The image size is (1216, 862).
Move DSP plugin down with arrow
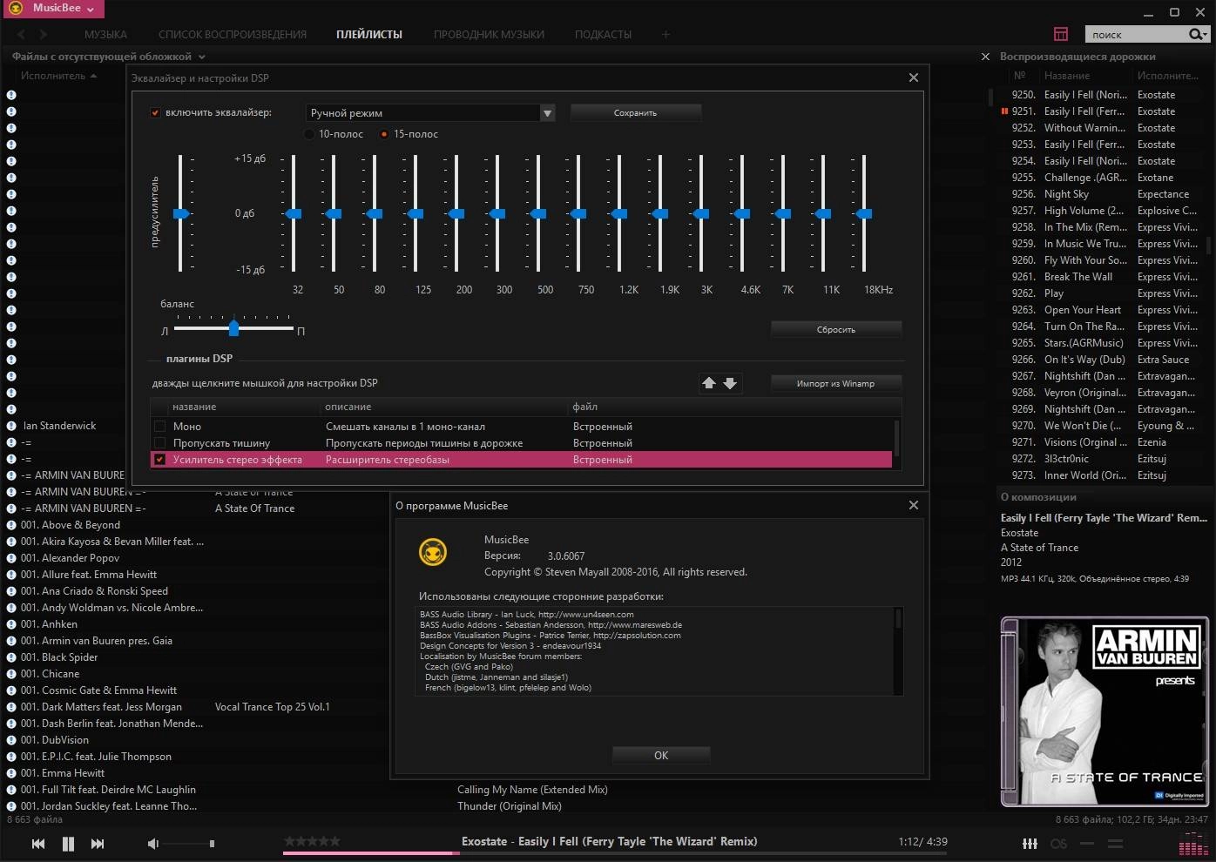click(730, 383)
